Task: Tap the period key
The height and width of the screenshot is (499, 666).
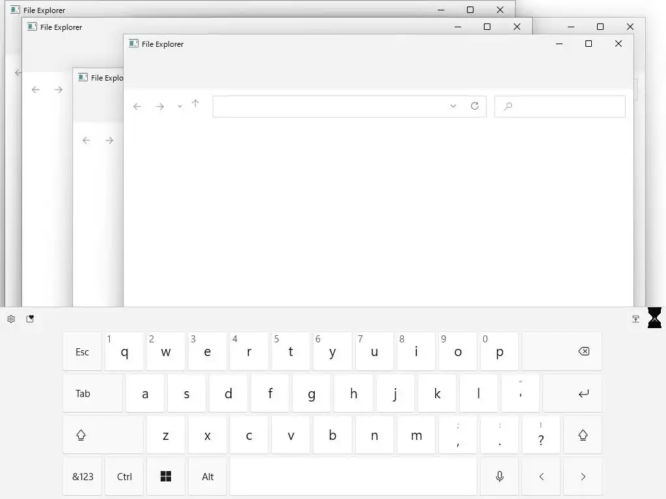Action: click(x=499, y=435)
